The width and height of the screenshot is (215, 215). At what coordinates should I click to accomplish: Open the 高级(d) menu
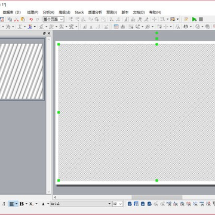click(64, 13)
